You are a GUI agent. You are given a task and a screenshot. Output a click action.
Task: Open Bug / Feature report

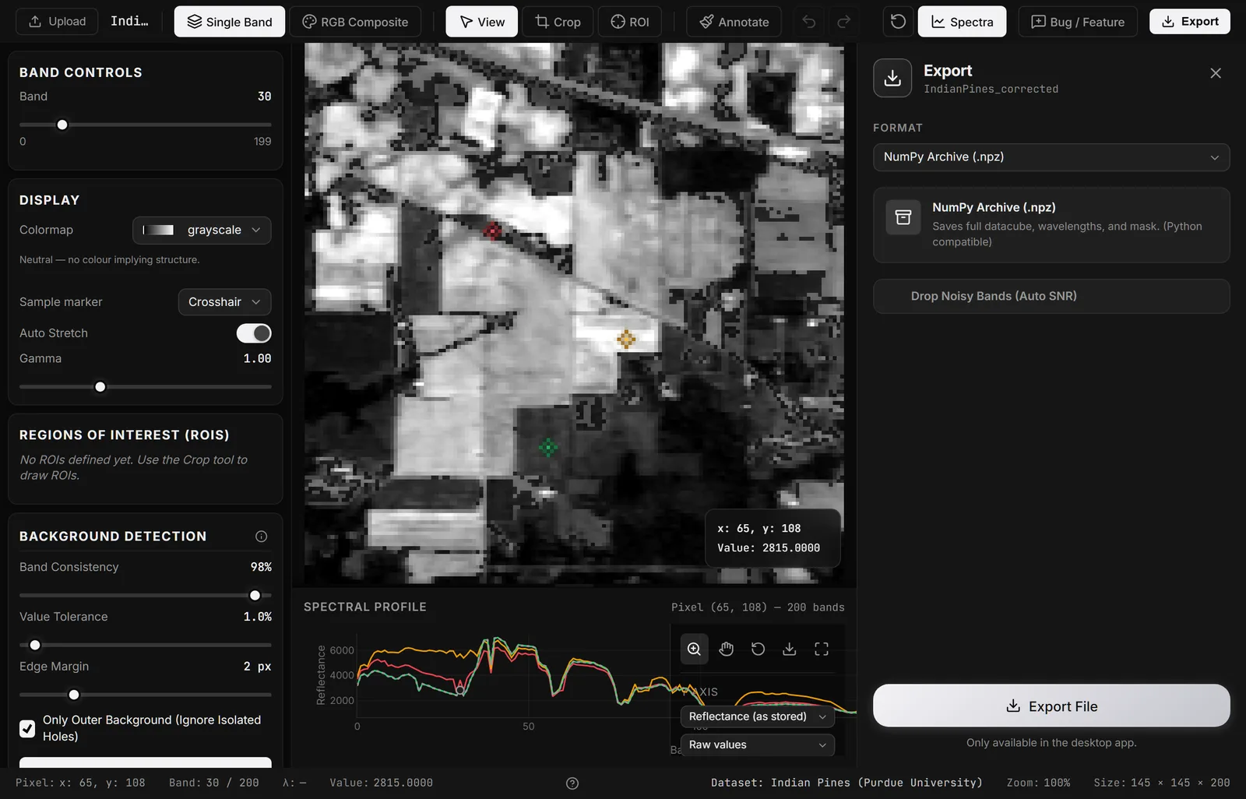point(1078,22)
